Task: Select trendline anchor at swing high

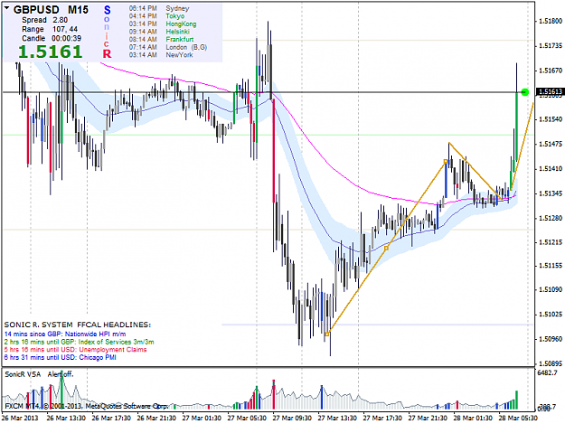Action: point(446,162)
